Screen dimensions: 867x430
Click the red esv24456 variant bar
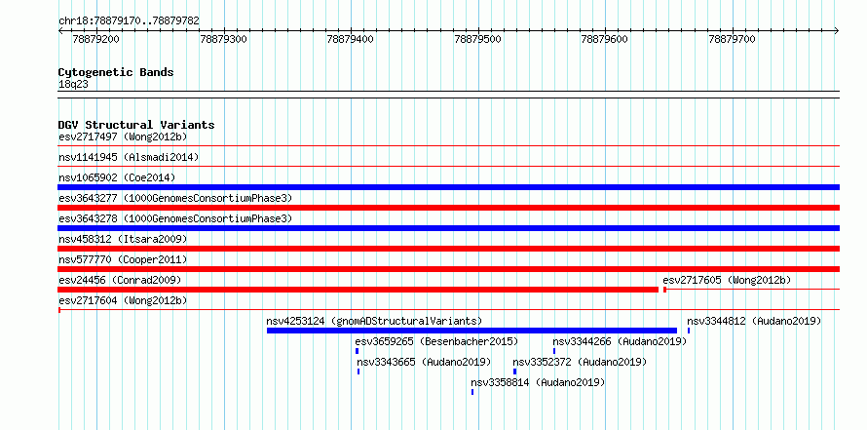click(x=358, y=290)
